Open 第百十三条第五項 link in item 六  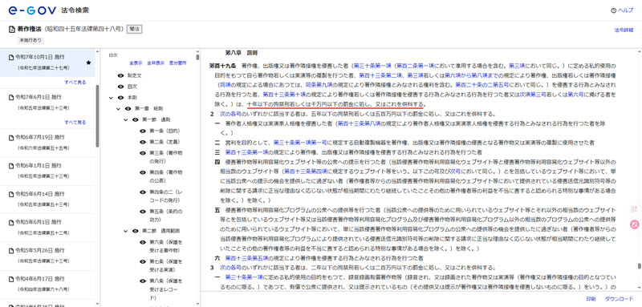click(246, 258)
